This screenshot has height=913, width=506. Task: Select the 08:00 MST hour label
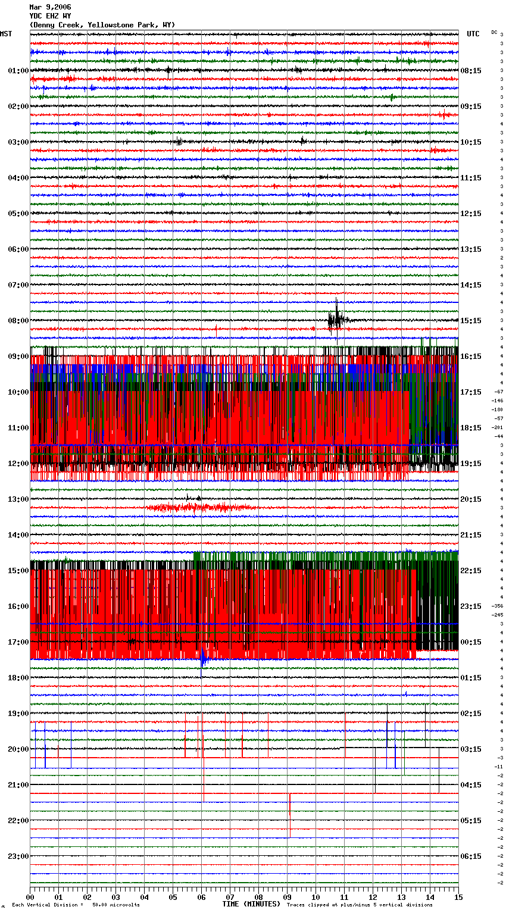tap(18, 321)
